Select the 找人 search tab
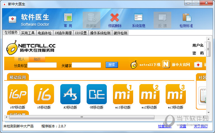The width and height of the screenshot is (215, 133). point(22,59)
